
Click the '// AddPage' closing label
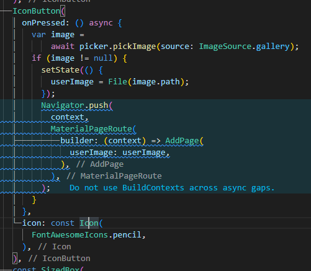coord(100,164)
